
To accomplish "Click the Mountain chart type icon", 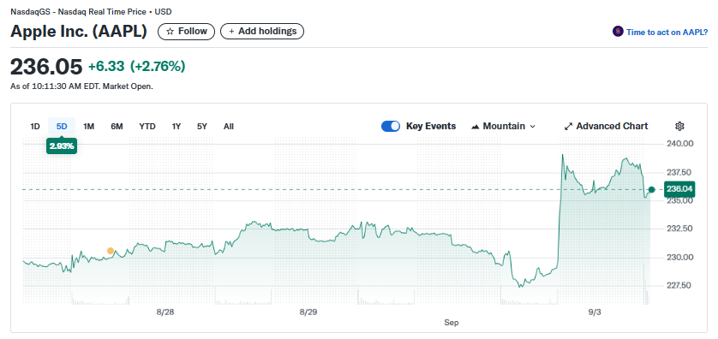I will (x=475, y=126).
